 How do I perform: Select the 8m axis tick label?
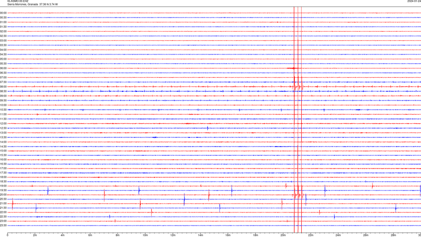click(118, 235)
